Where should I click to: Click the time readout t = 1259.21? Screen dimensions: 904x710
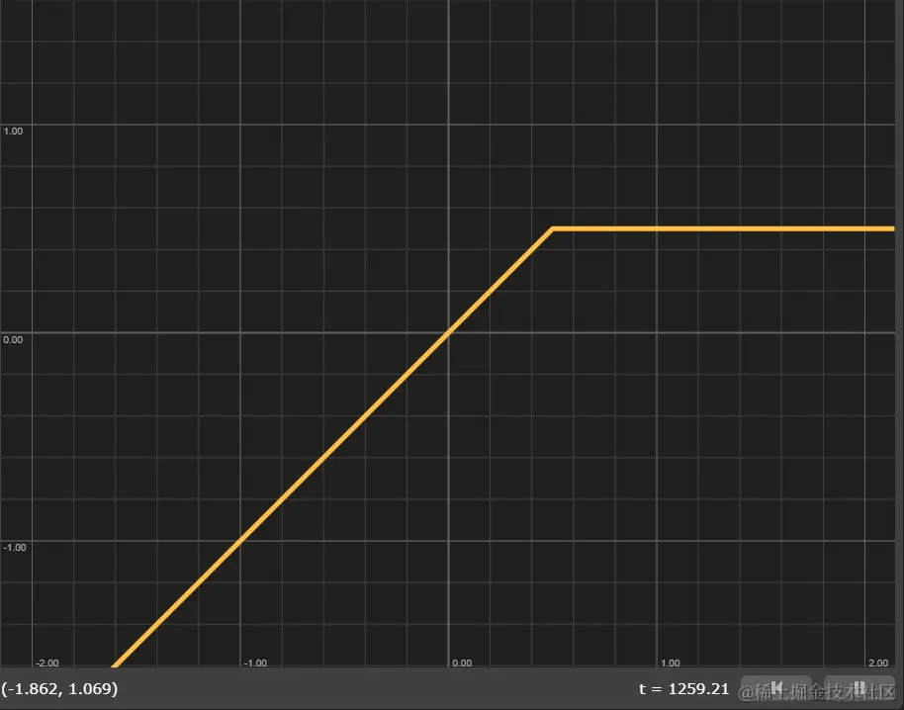point(683,688)
